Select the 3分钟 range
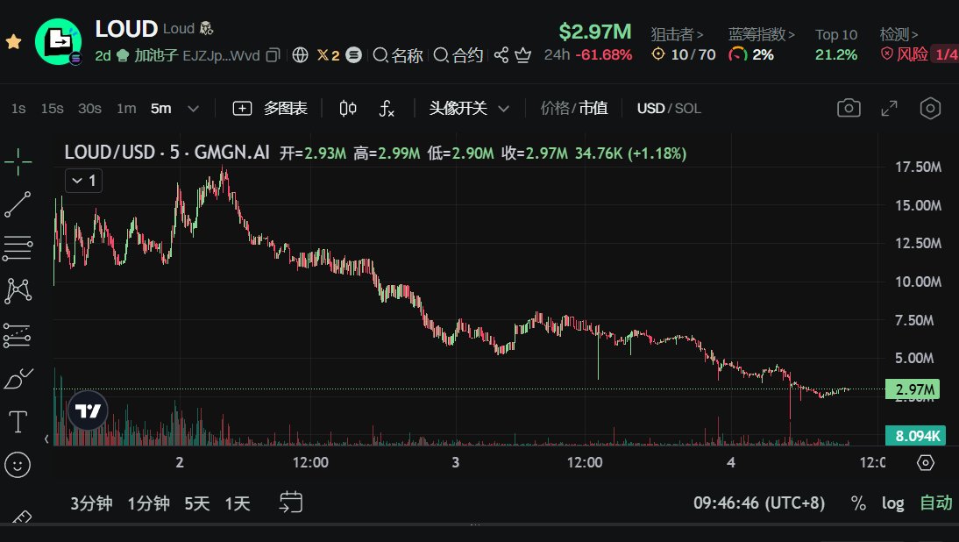The width and height of the screenshot is (959, 542). (x=91, y=503)
